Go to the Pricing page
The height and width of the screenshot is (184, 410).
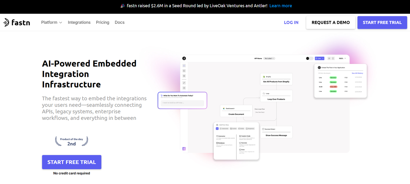click(102, 22)
